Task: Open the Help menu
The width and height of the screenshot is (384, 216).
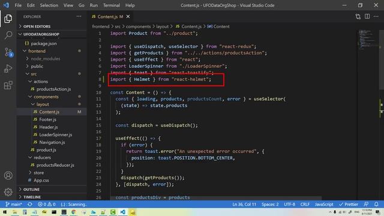Action: 130,5
